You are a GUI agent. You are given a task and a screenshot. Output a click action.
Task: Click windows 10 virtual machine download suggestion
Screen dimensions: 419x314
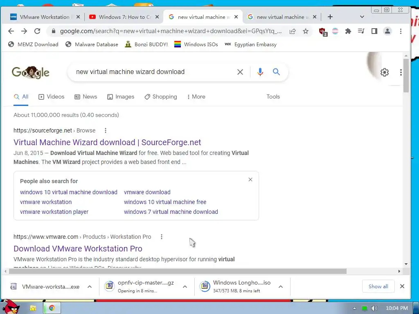(x=69, y=192)
